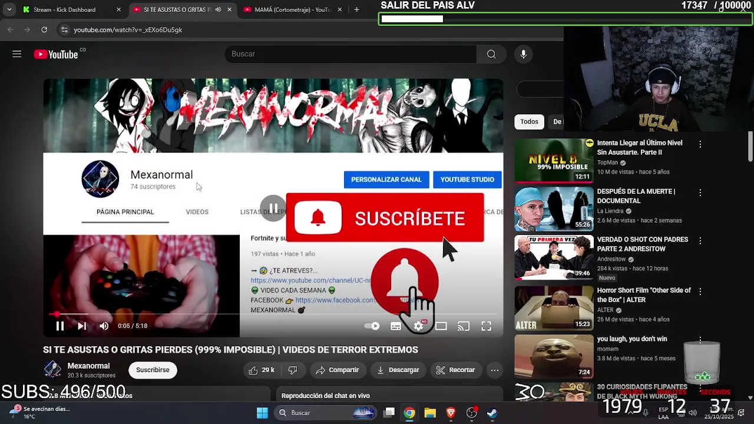View site information icon in address bar
Screen dimensions: 754x424
tap(64, 29)
